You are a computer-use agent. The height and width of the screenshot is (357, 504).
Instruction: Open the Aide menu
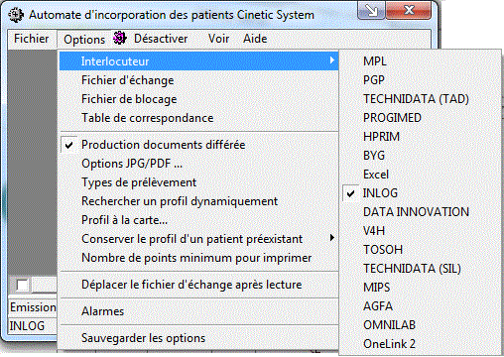(x=255, y=39)
